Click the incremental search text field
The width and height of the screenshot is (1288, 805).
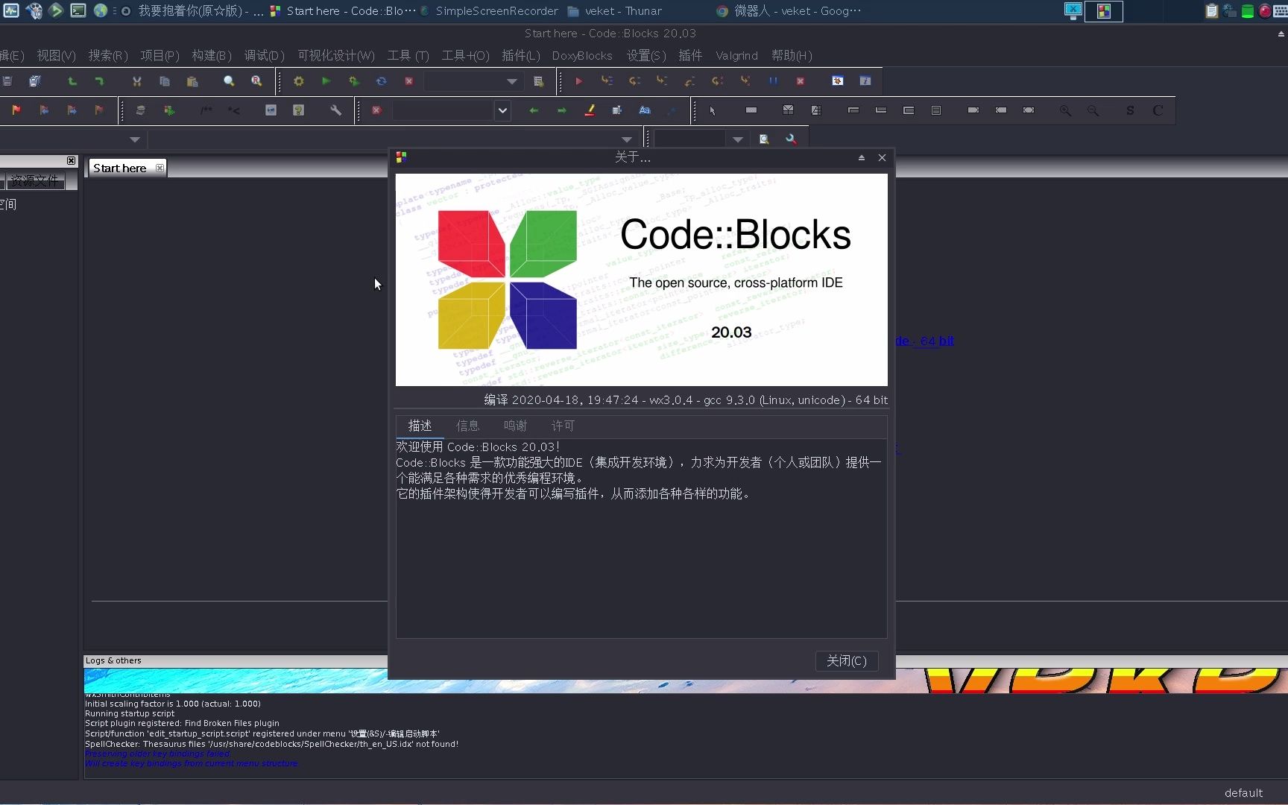(443, 110)
